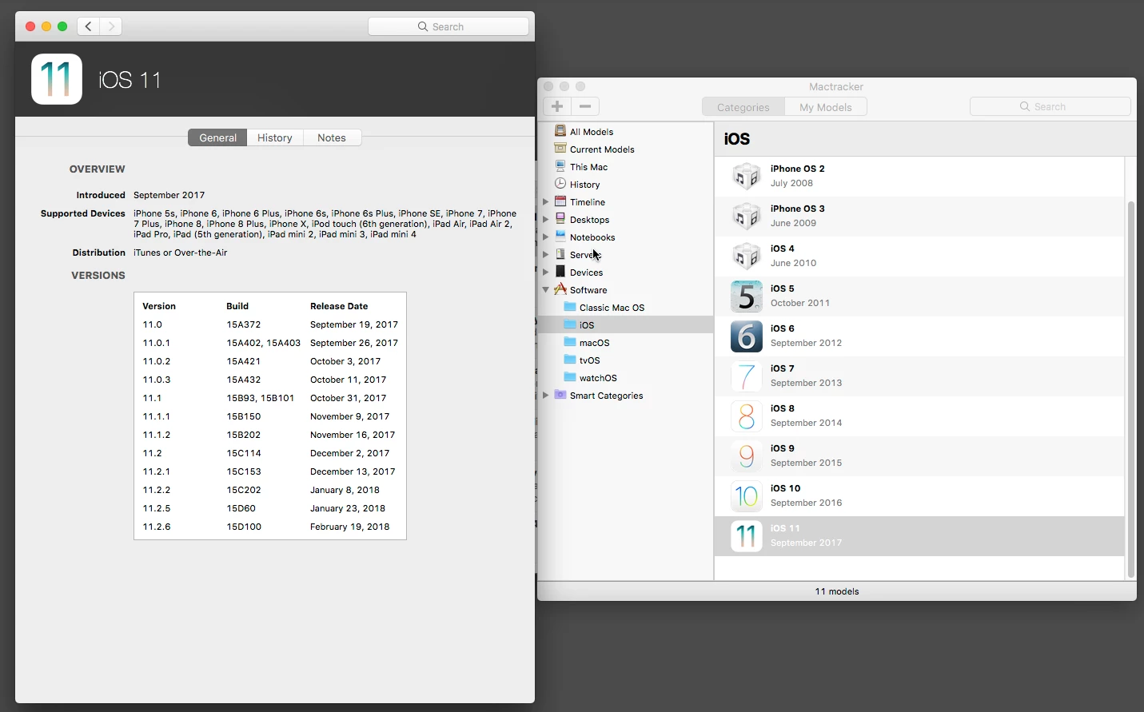Image resolution: width=1144 pixels, height=712 pixels.
Task: Click the Release Date column header
Action: click(x=339, y=306)
